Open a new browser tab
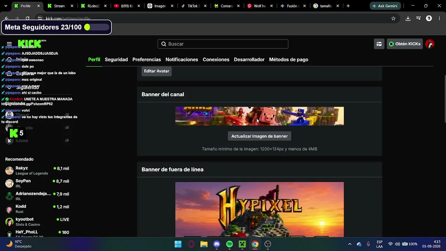The width and height of the screenshot is (446, 251). (x=348, y=6)
